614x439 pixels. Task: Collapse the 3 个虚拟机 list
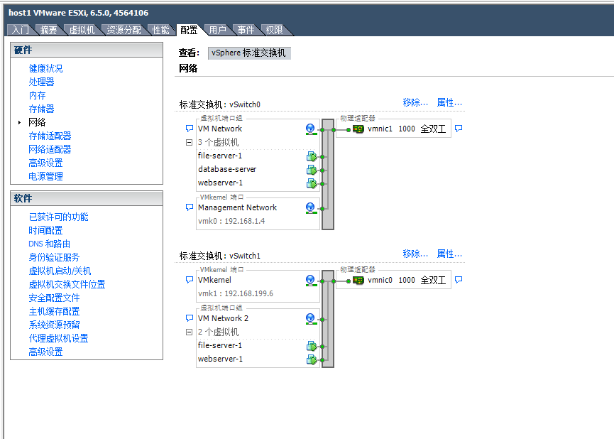pyautogui.click(x=189, y=143)
